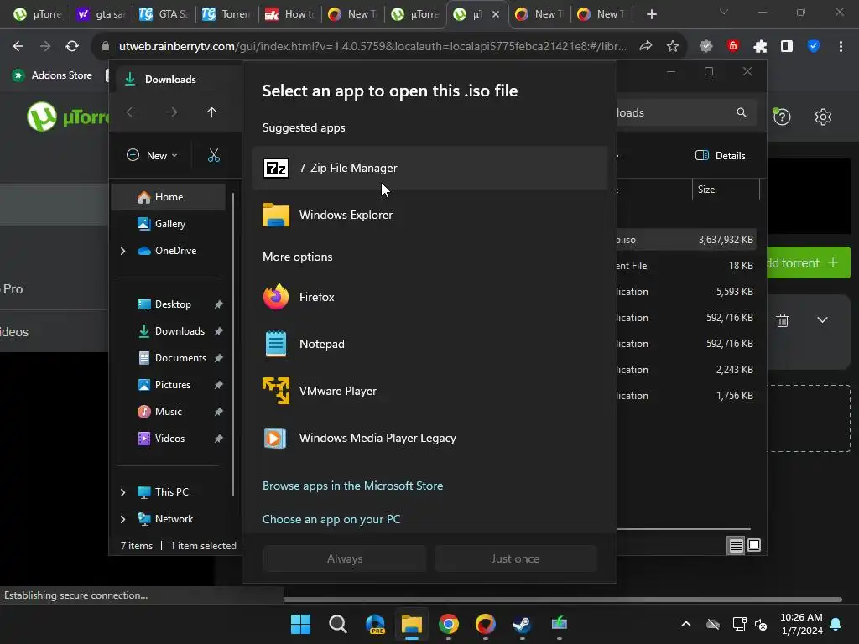
Task: Open uTorrent help question mark icon
Action: coord(782,117)
